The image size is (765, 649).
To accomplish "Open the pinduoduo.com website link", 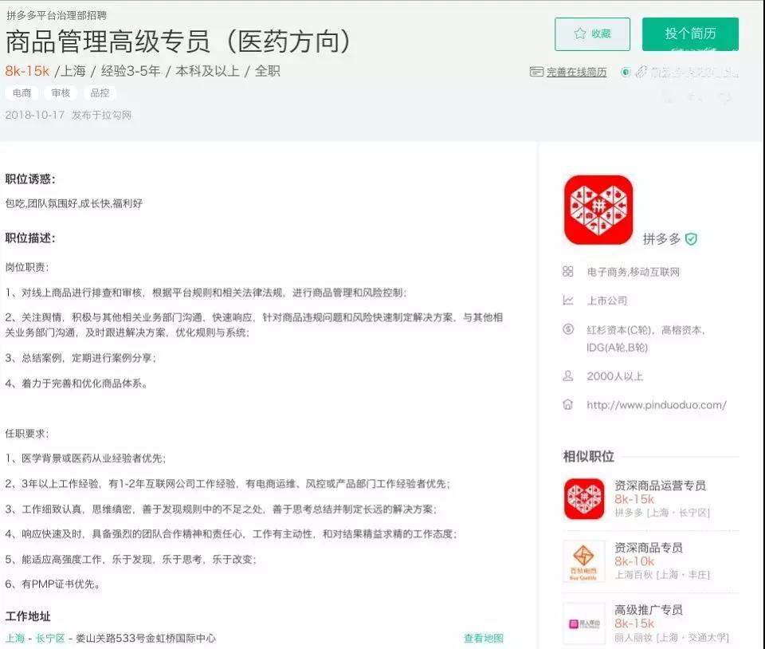I will pos(656,405).
